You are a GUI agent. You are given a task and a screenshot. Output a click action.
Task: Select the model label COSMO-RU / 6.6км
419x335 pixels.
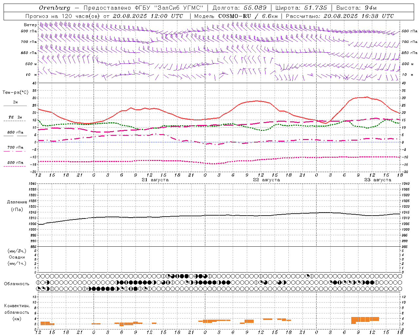point(248,16)
